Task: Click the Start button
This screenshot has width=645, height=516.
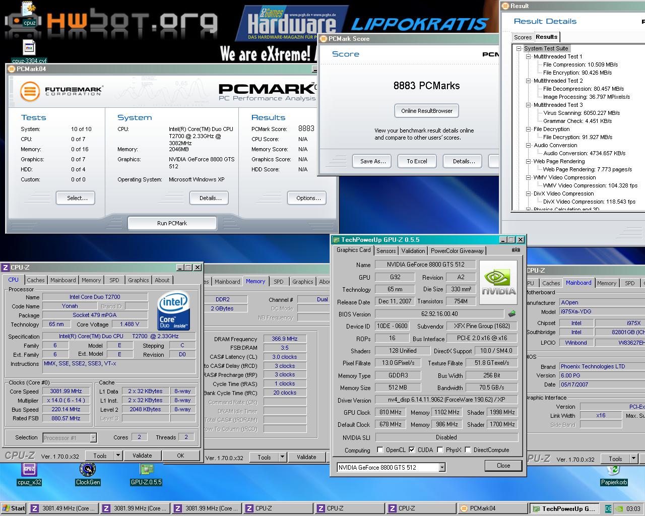Action: click(x=14, y=508)
